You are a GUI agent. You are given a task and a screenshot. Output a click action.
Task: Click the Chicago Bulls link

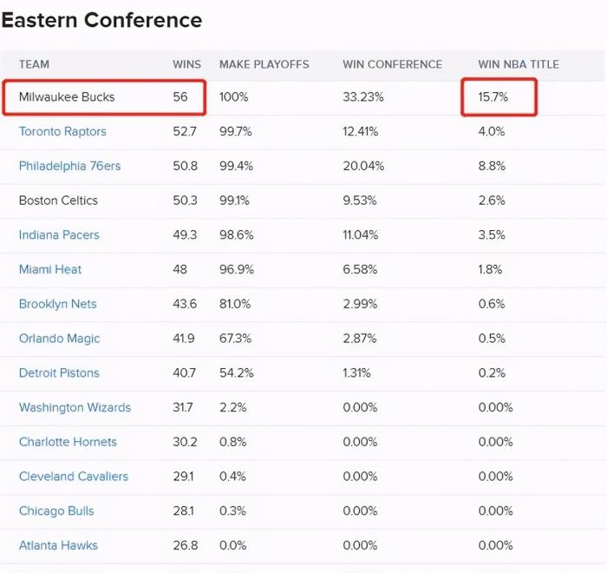56,510
